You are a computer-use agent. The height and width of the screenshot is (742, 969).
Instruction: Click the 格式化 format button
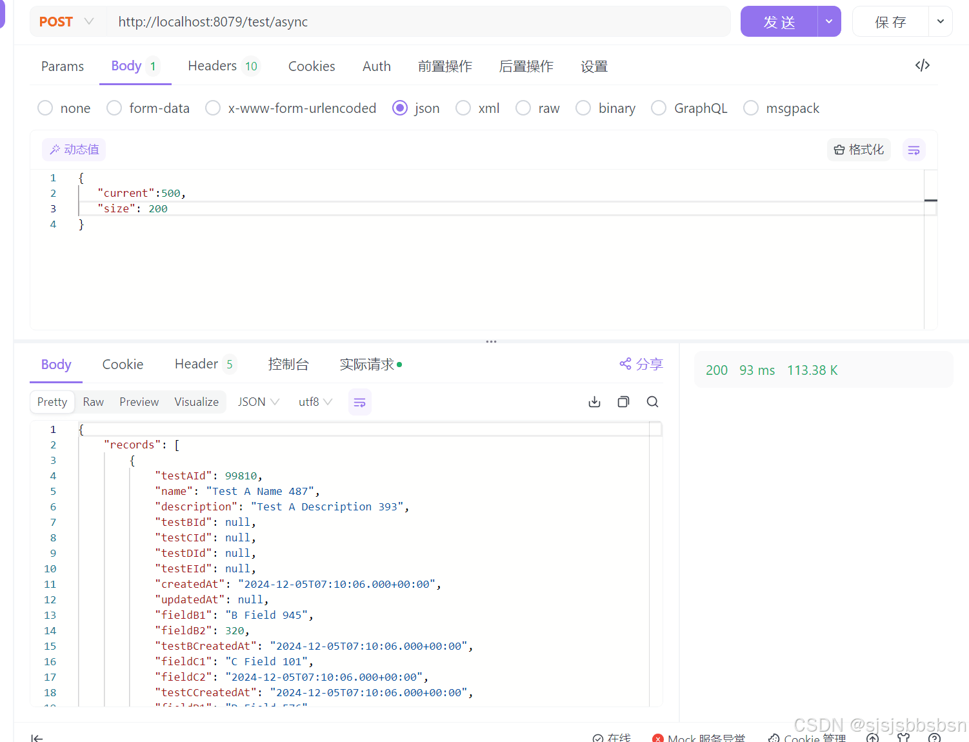click(859, 150)
